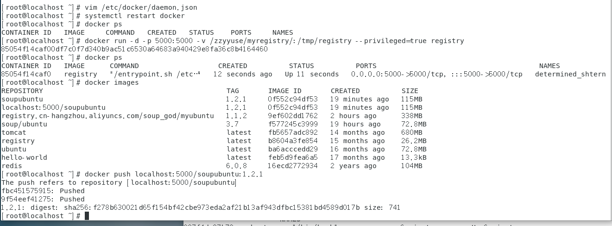Click the 680MB size value for tomcat
The width and height of the screenshot is (612, 226).
point(412,132)
